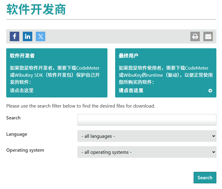The width and height of the screenshot is (222, 189).
Task: Click 请点击这里 link in 最终用户 card
Action: pos(131,90)
